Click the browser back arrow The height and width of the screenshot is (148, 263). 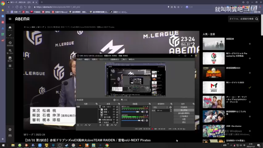[x=9, y=7]
